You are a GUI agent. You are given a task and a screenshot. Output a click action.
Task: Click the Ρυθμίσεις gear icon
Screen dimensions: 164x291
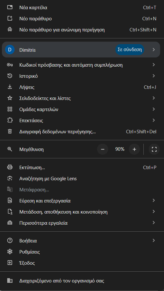(x=10, y=252)
